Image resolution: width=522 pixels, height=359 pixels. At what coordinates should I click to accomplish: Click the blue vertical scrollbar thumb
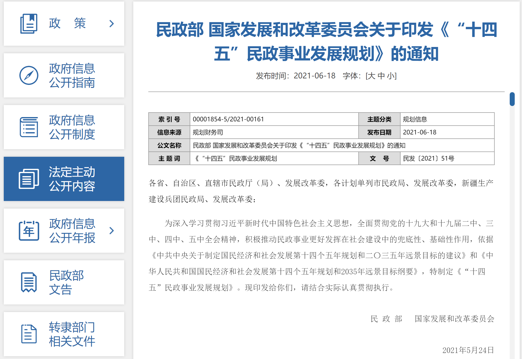512,99
